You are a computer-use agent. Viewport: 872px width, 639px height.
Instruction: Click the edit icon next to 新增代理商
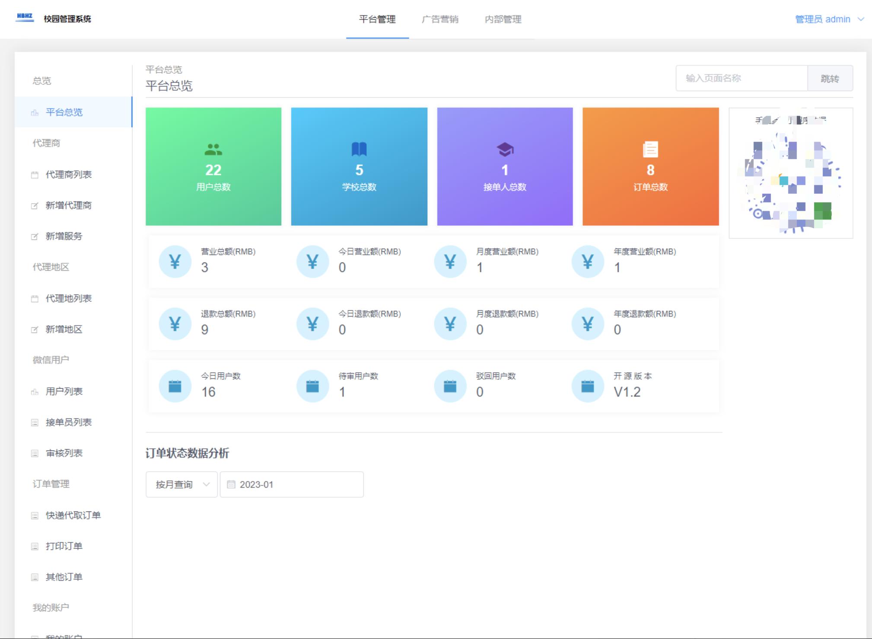[x=34, y=206]
